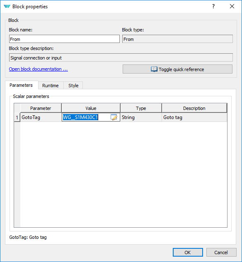Image resolution: width=242 pixels, height=262 pixels.
Task: Select the Parameters tab
Action: (21, 85)
